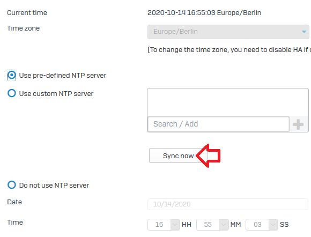Click the minutes value 55

(208, 225)
